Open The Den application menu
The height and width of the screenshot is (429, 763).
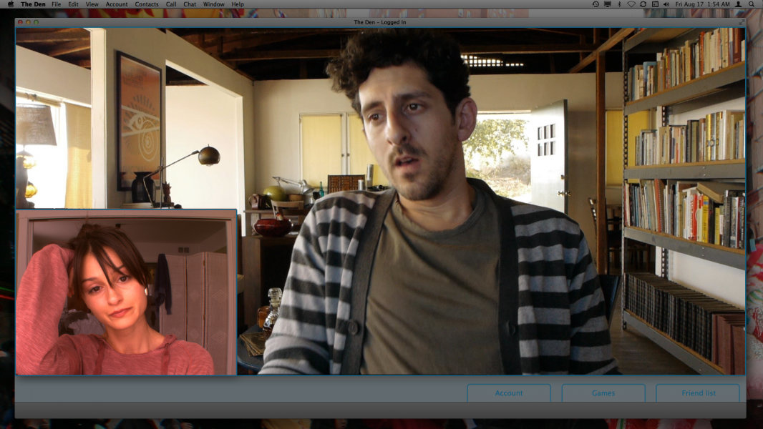coord(33,4)
